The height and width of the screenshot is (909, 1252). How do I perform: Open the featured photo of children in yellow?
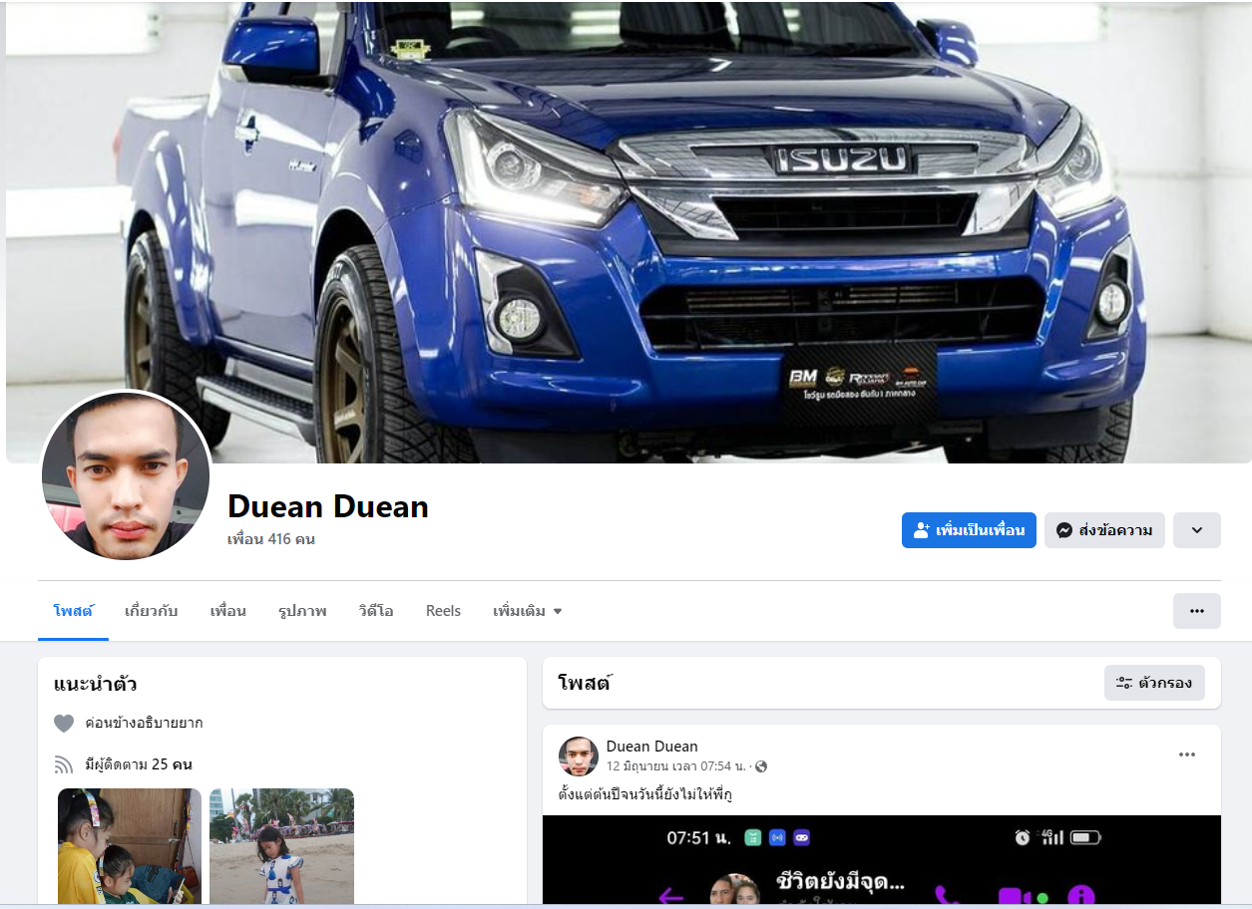click(130, 846)
